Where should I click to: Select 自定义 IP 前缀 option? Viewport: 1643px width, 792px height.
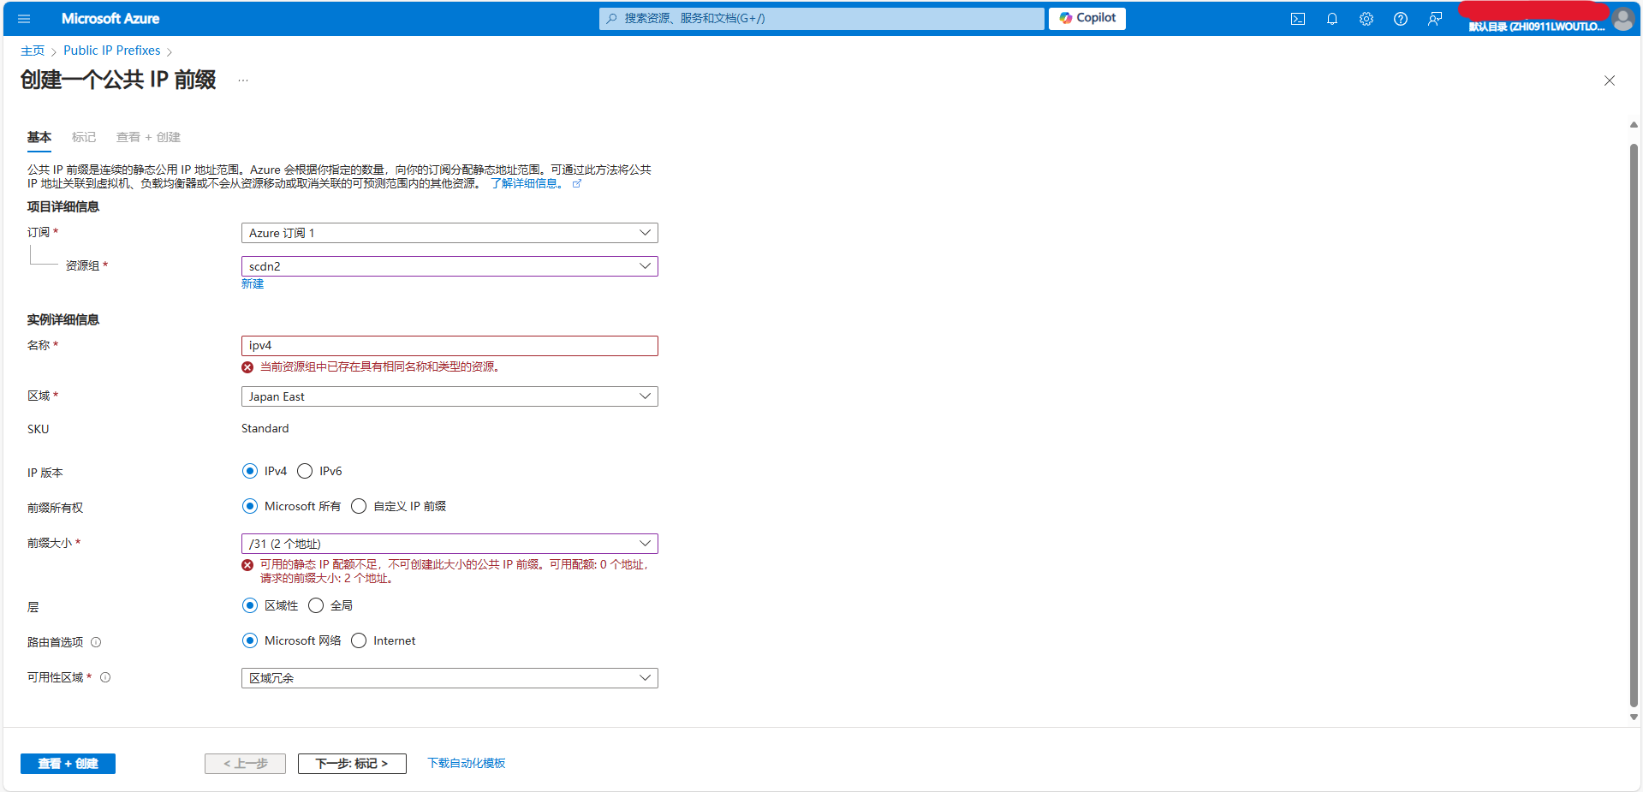(x=359, y=506)
